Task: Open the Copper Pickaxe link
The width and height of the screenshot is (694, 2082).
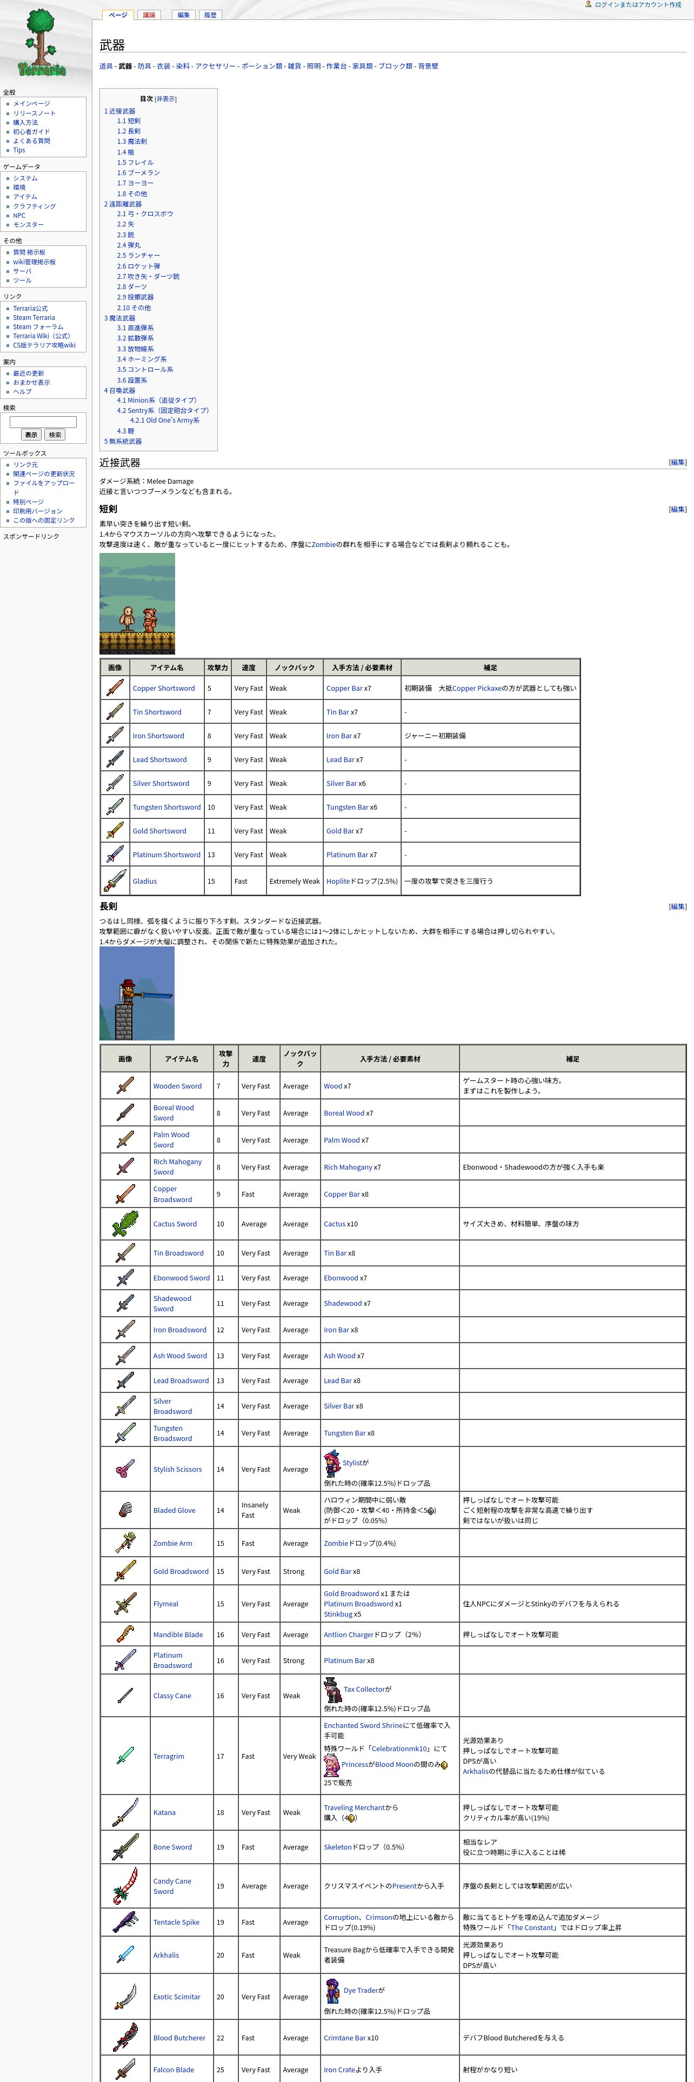Action: pyautogui.click(x=477, y=689)
